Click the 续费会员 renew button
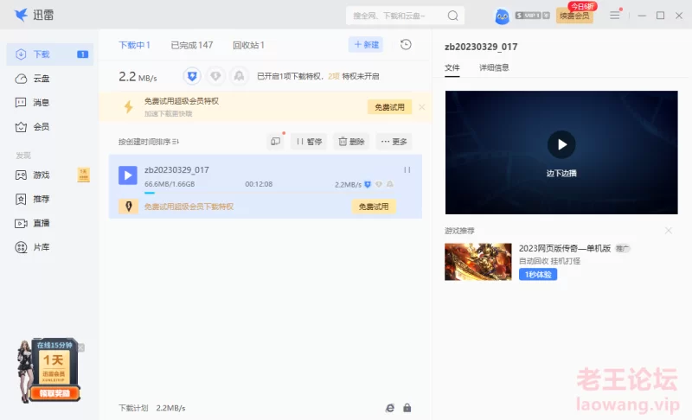 [x=574, y=16]
